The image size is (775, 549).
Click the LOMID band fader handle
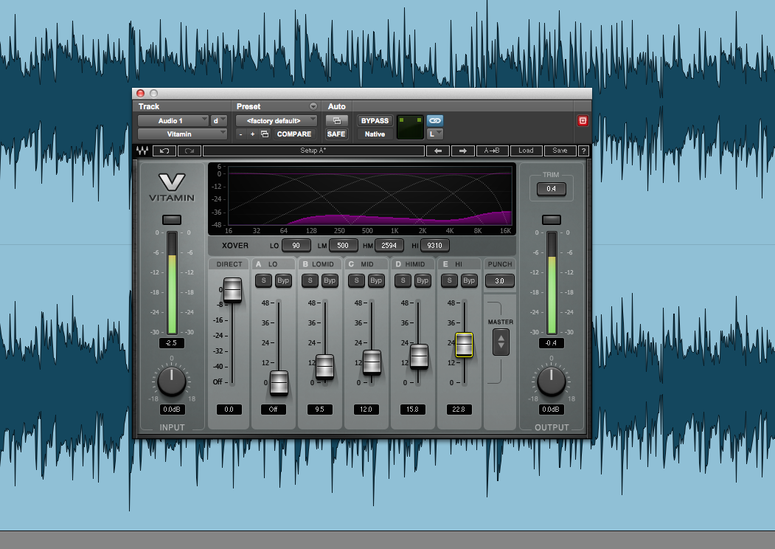(324, 367)
